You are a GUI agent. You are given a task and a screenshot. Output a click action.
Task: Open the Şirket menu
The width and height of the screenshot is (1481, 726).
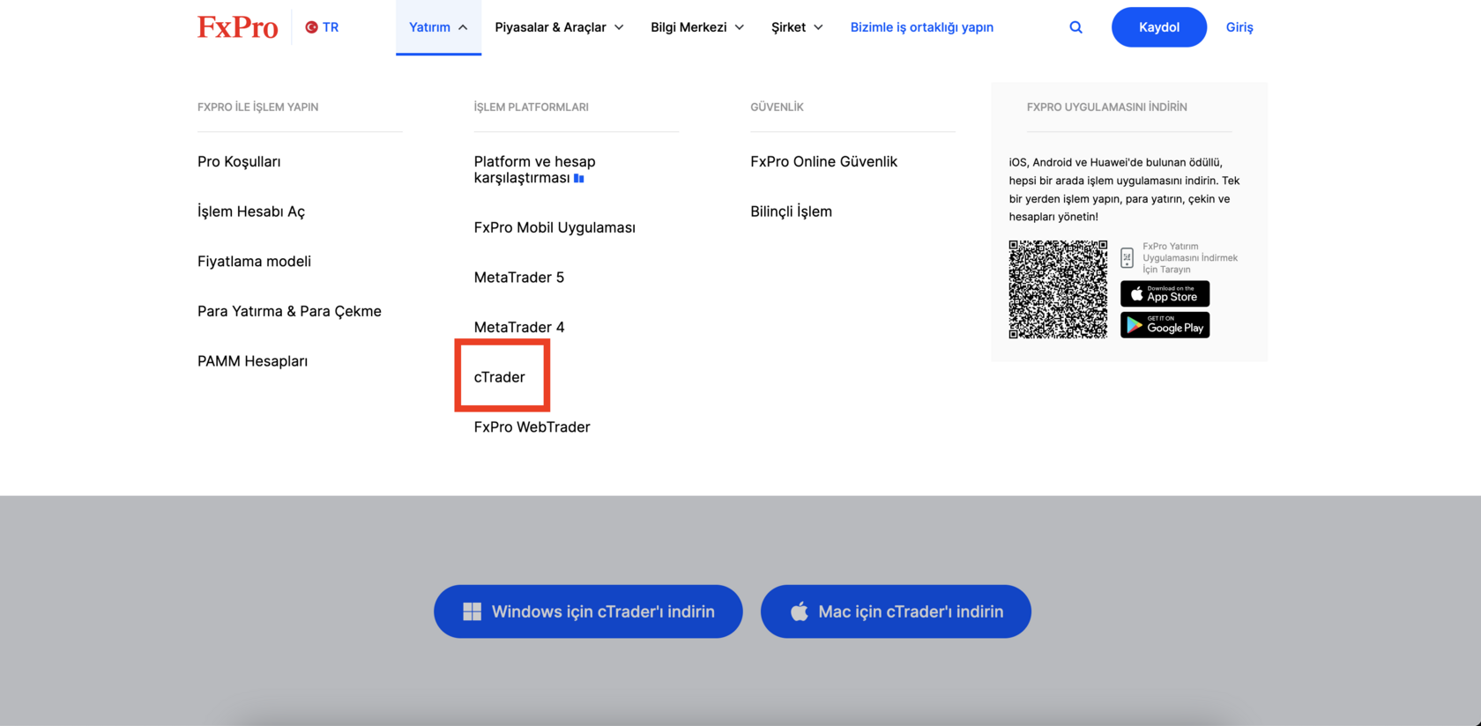click(x=797, y=27)
